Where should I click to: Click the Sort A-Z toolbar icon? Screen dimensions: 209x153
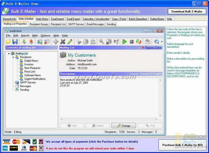click(x=116, y=42)
